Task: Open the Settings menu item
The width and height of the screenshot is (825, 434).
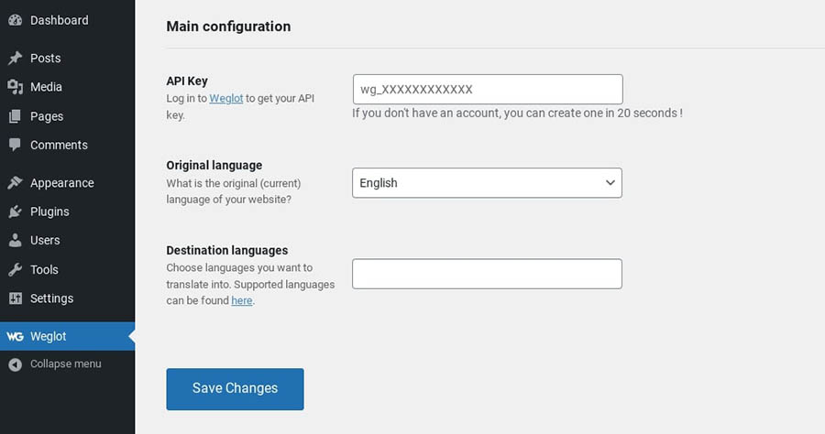Action: [x=51, y=298]
